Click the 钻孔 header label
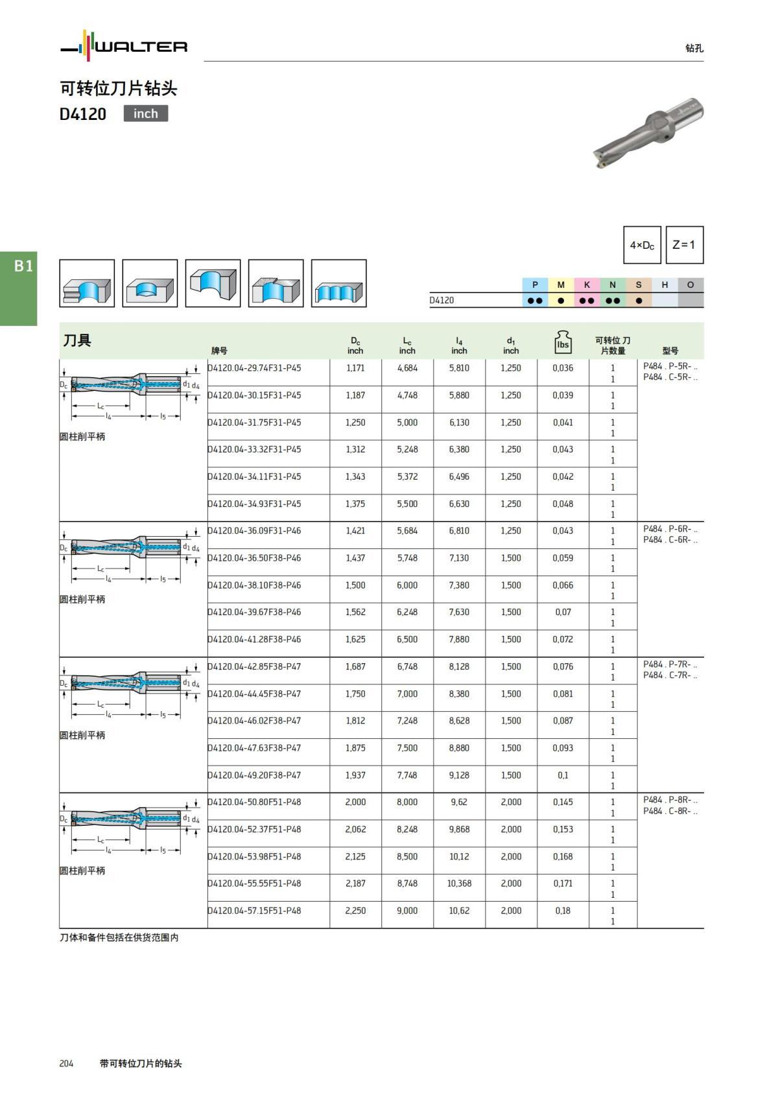Image resolution: width=778 pixels, height=1100 pixels. (694, 48)
